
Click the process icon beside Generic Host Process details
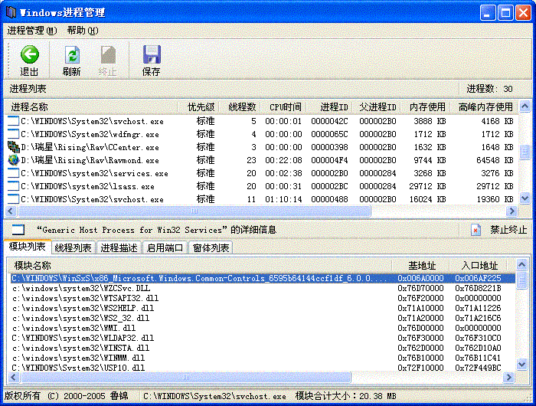(18, 230)
